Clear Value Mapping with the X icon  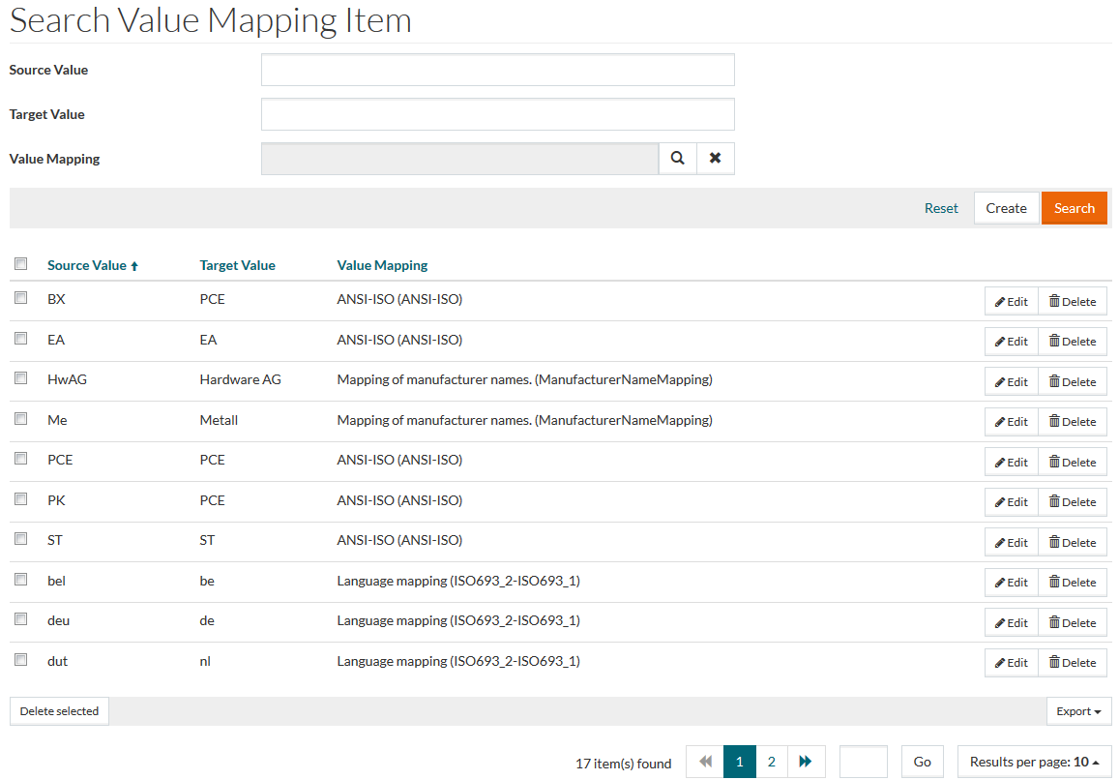pos(716,159)
